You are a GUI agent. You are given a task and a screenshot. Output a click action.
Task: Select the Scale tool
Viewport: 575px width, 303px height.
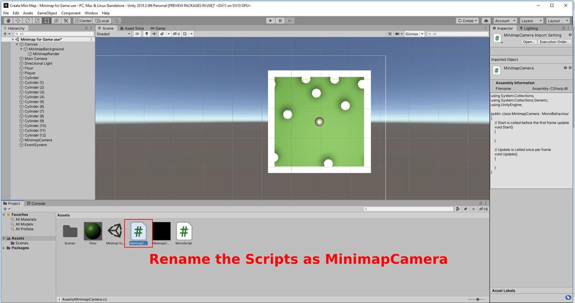tap(37, 21)
